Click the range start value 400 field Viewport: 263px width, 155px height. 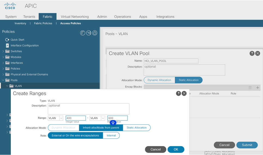(76, 118)
